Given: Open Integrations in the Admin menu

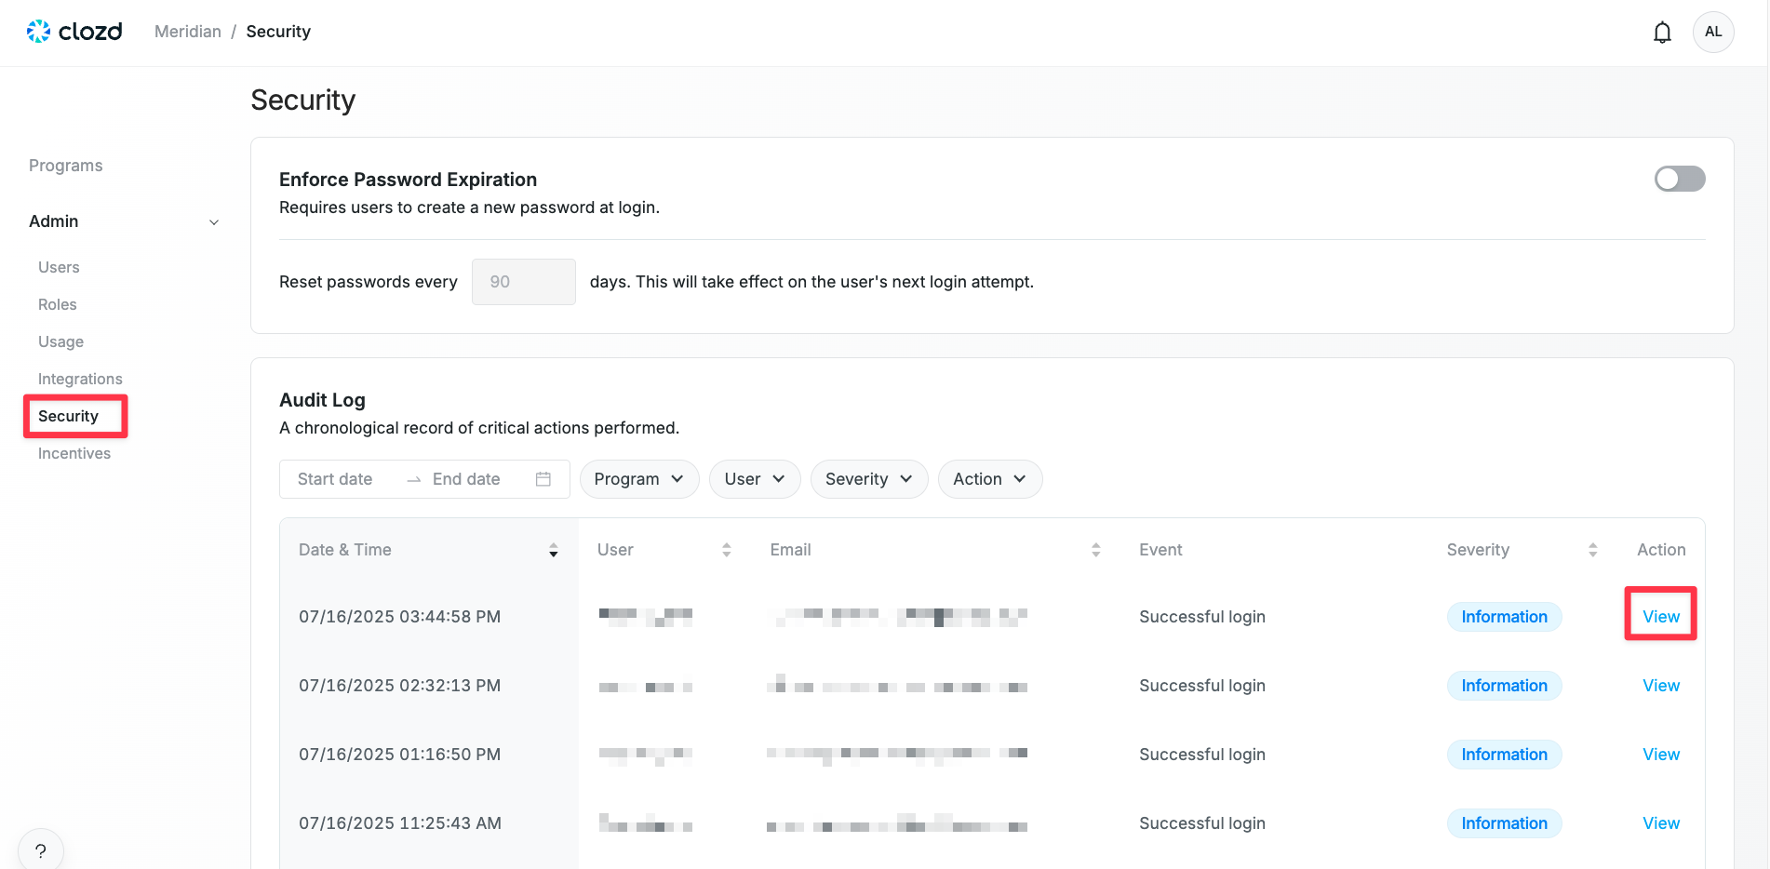Looking at the screenshot, I should (x=80, y=379).
